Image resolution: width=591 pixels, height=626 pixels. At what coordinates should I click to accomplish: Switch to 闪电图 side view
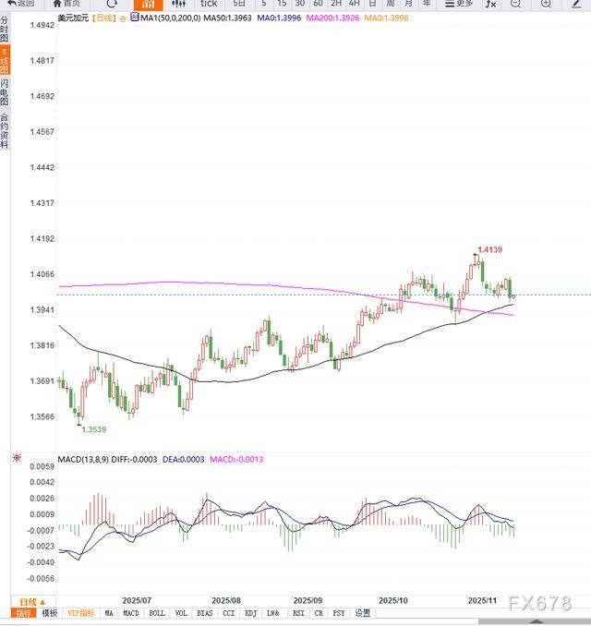click(x=5, y=91)
